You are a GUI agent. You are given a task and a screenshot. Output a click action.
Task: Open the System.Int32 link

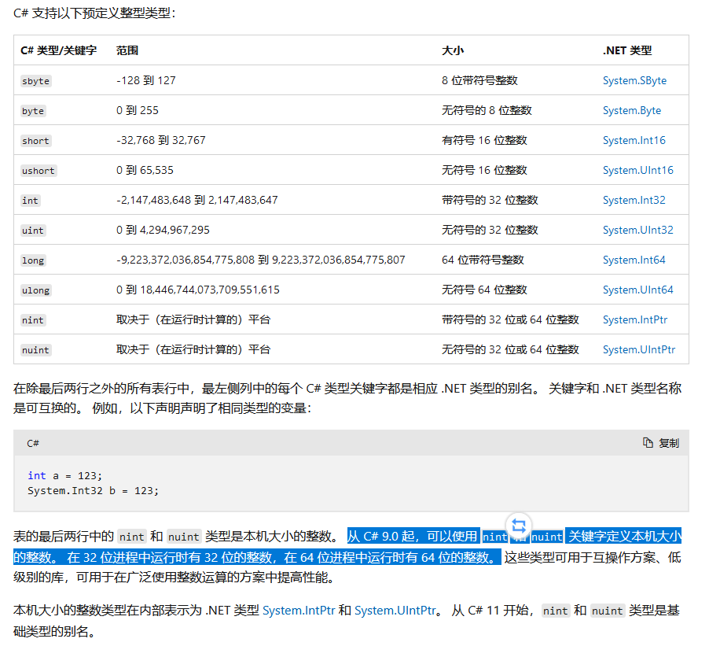(634, 200)
